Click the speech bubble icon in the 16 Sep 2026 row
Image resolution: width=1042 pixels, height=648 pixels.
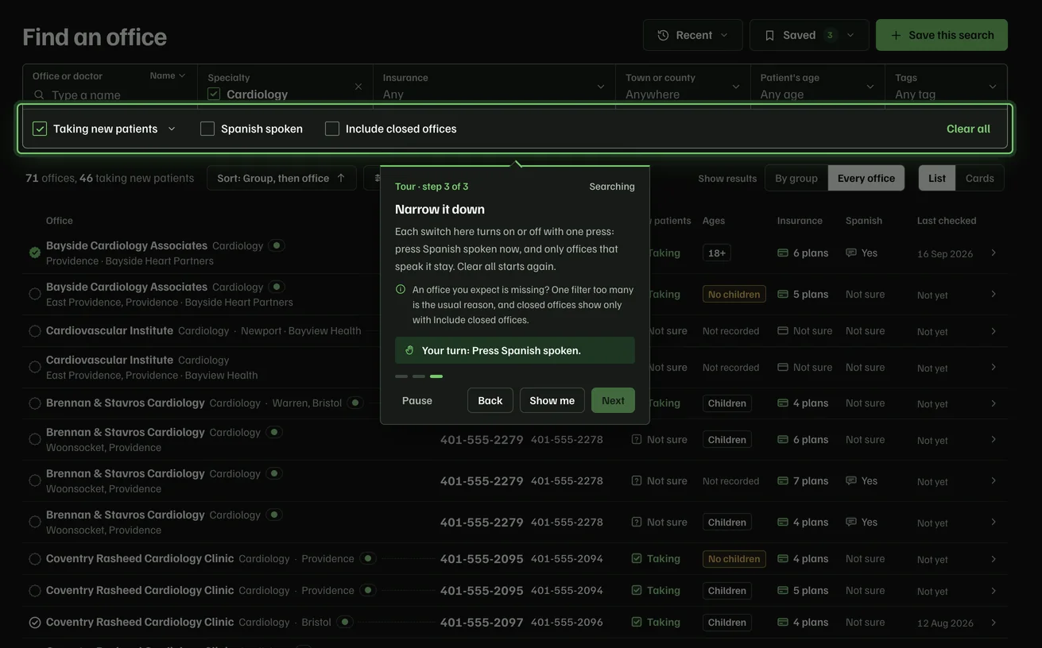click(x=851, y=253)
